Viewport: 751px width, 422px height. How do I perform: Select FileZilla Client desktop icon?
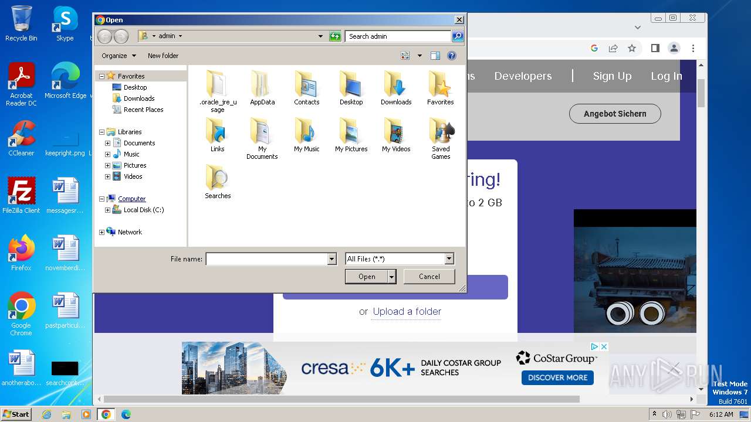[x=21, y=196]
